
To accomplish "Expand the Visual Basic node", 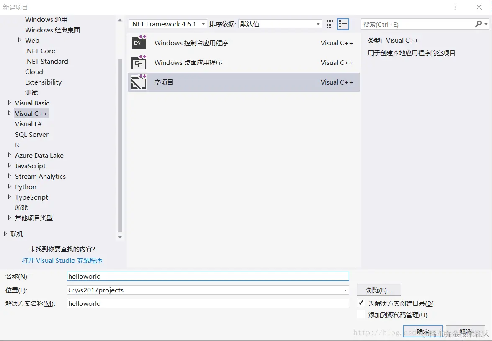I will pyautogui.click(x=9, y=103).
